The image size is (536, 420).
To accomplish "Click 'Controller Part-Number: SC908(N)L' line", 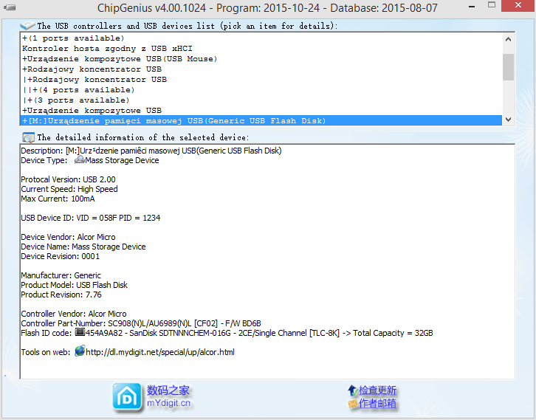I will tap(141, 323).
